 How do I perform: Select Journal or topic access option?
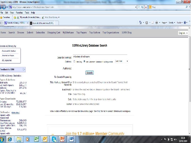(8, 56)
